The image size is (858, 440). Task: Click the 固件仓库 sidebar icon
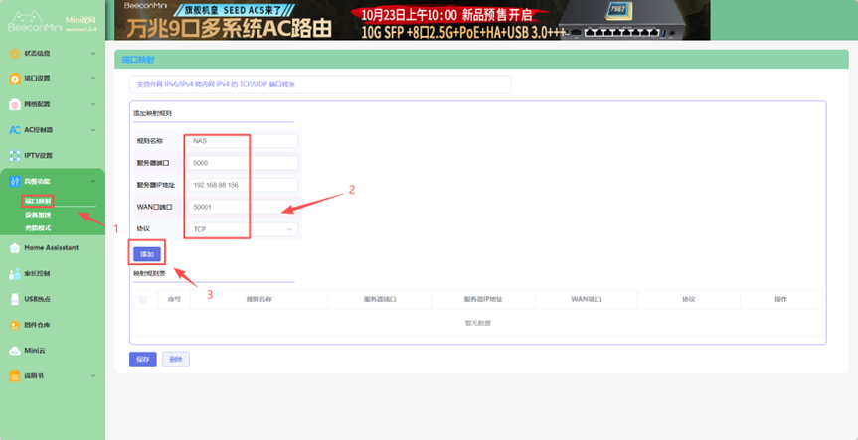click(14, 325)
